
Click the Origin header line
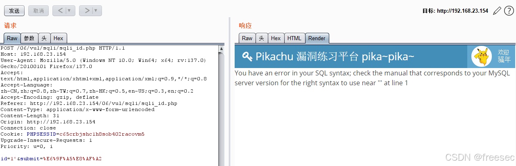tap(48, 122)
